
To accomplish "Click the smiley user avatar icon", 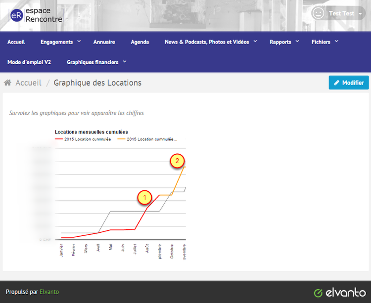I will point(318,13).
